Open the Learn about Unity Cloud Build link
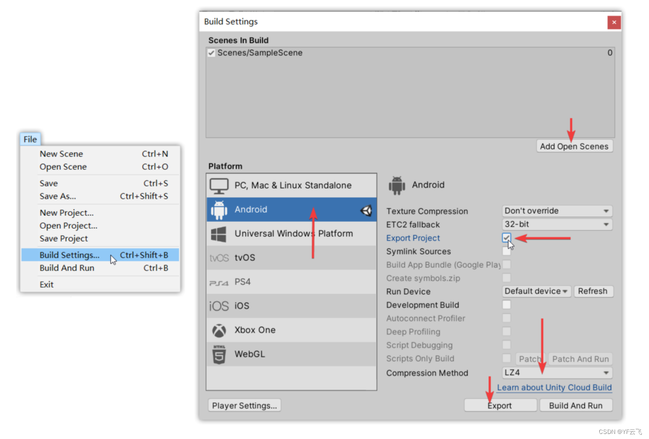 pos(554,387)
